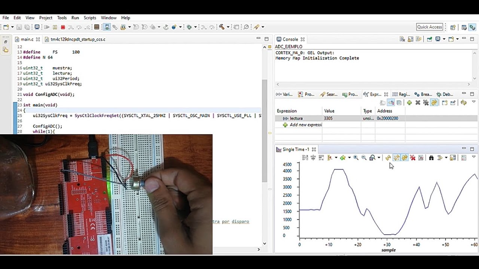Open the File menu
The image size is (479, 269).
click(x=6, y=18)
